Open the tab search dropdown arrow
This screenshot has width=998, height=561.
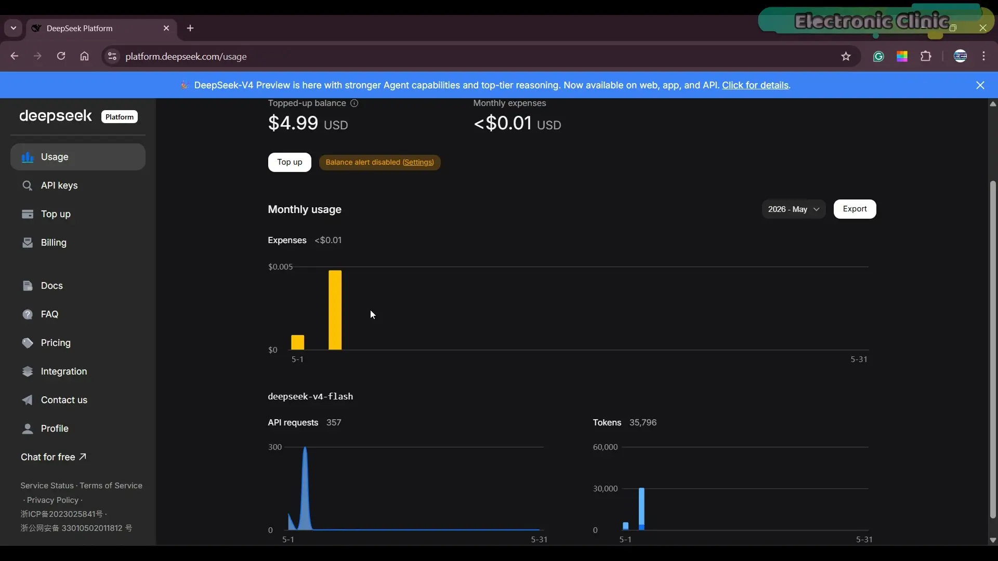14,28
